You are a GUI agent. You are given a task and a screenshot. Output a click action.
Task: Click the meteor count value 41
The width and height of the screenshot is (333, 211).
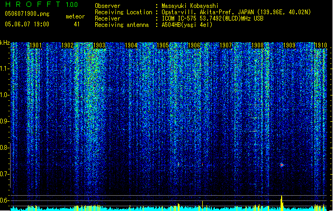pos(77,24)
